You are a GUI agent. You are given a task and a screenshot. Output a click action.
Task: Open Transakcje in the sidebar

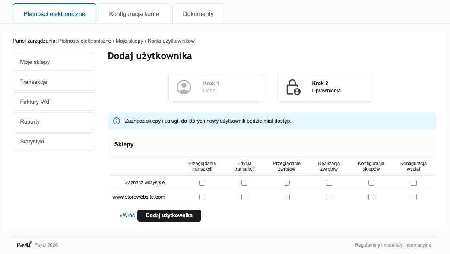54,82
